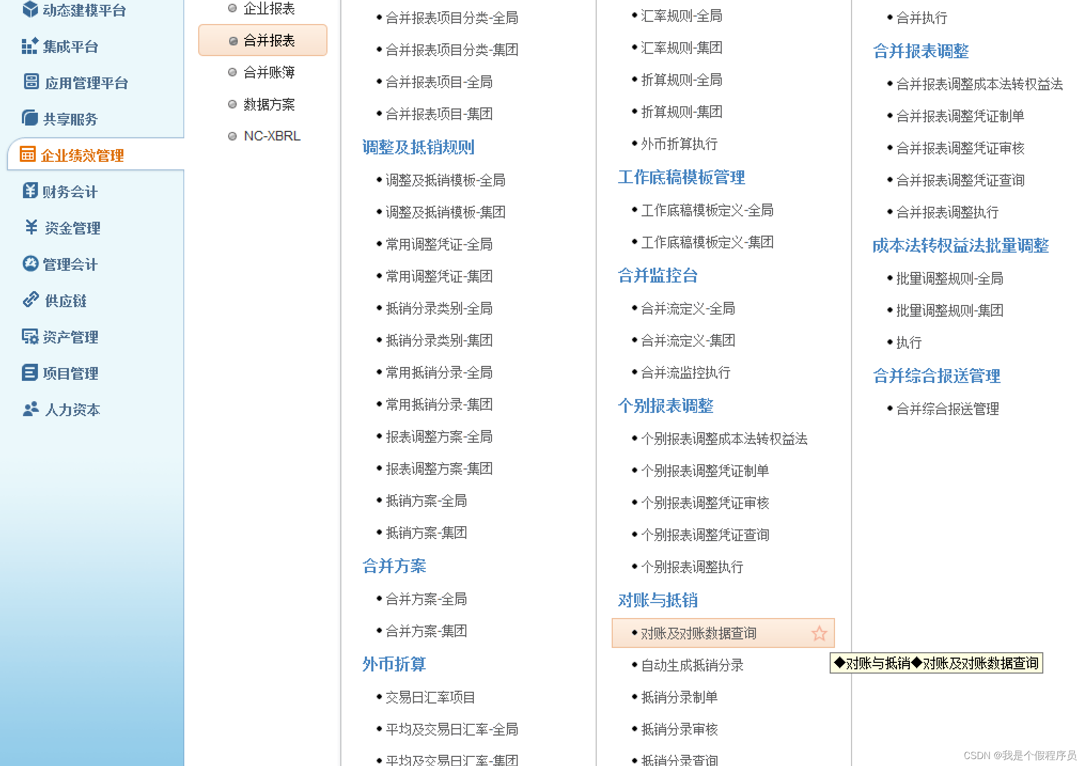Open 合并报表项目分类-全局

click(452, 18)
